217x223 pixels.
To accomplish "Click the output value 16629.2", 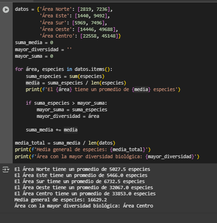I will coord(97,200).
